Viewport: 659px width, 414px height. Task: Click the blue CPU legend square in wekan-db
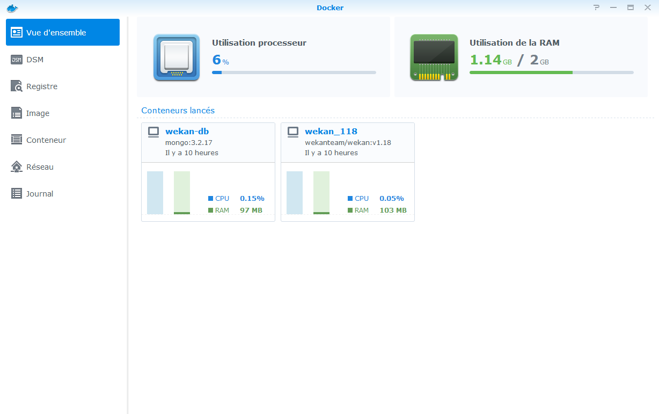[x=210, y=199]
